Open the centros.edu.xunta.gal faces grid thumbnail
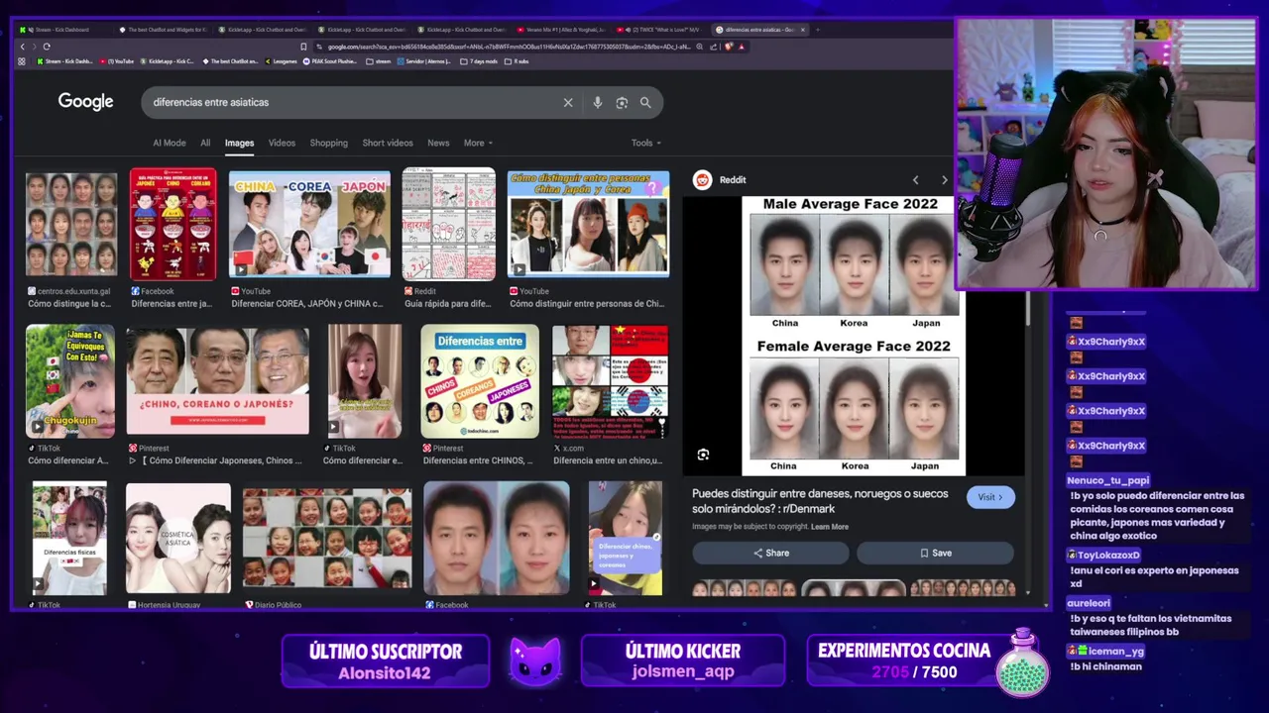 (71, 225)
